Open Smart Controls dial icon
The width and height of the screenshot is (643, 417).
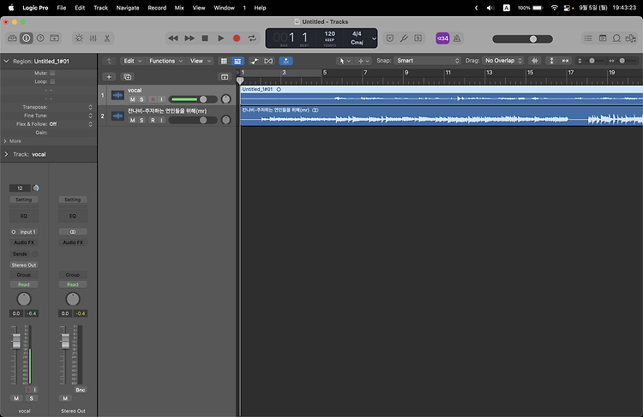(x=79, y=38)
